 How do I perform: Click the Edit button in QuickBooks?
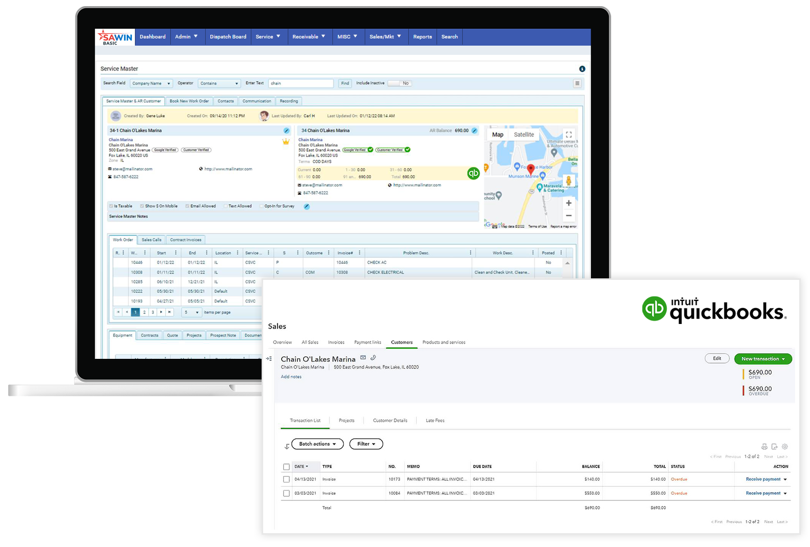[x=717, y=358]
